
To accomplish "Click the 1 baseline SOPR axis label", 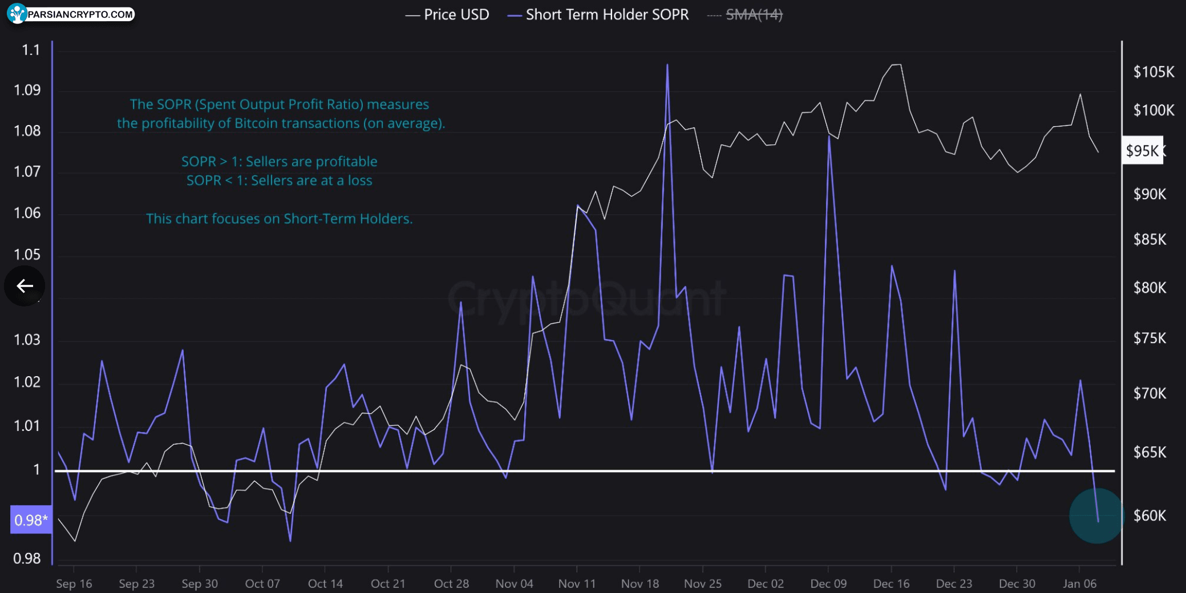I will tap(37, 470).
